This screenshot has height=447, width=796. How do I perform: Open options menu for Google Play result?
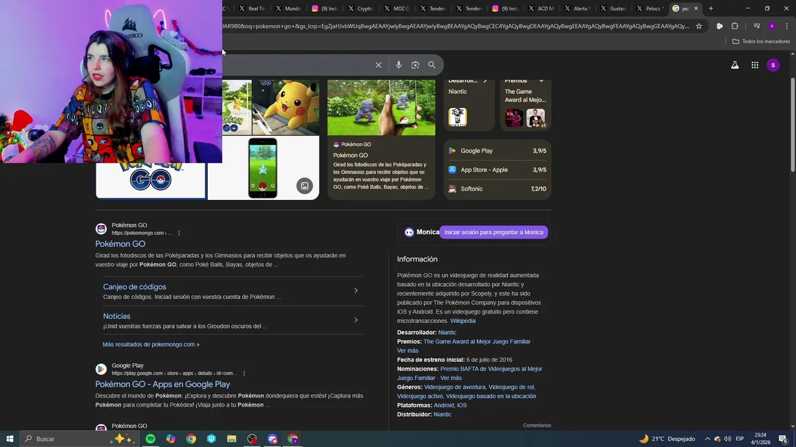point(244,374)
